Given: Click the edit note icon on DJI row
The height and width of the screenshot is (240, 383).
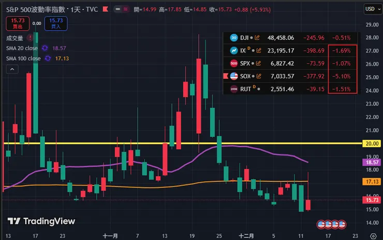Looking at the screenshot, I should pos(257,38).
